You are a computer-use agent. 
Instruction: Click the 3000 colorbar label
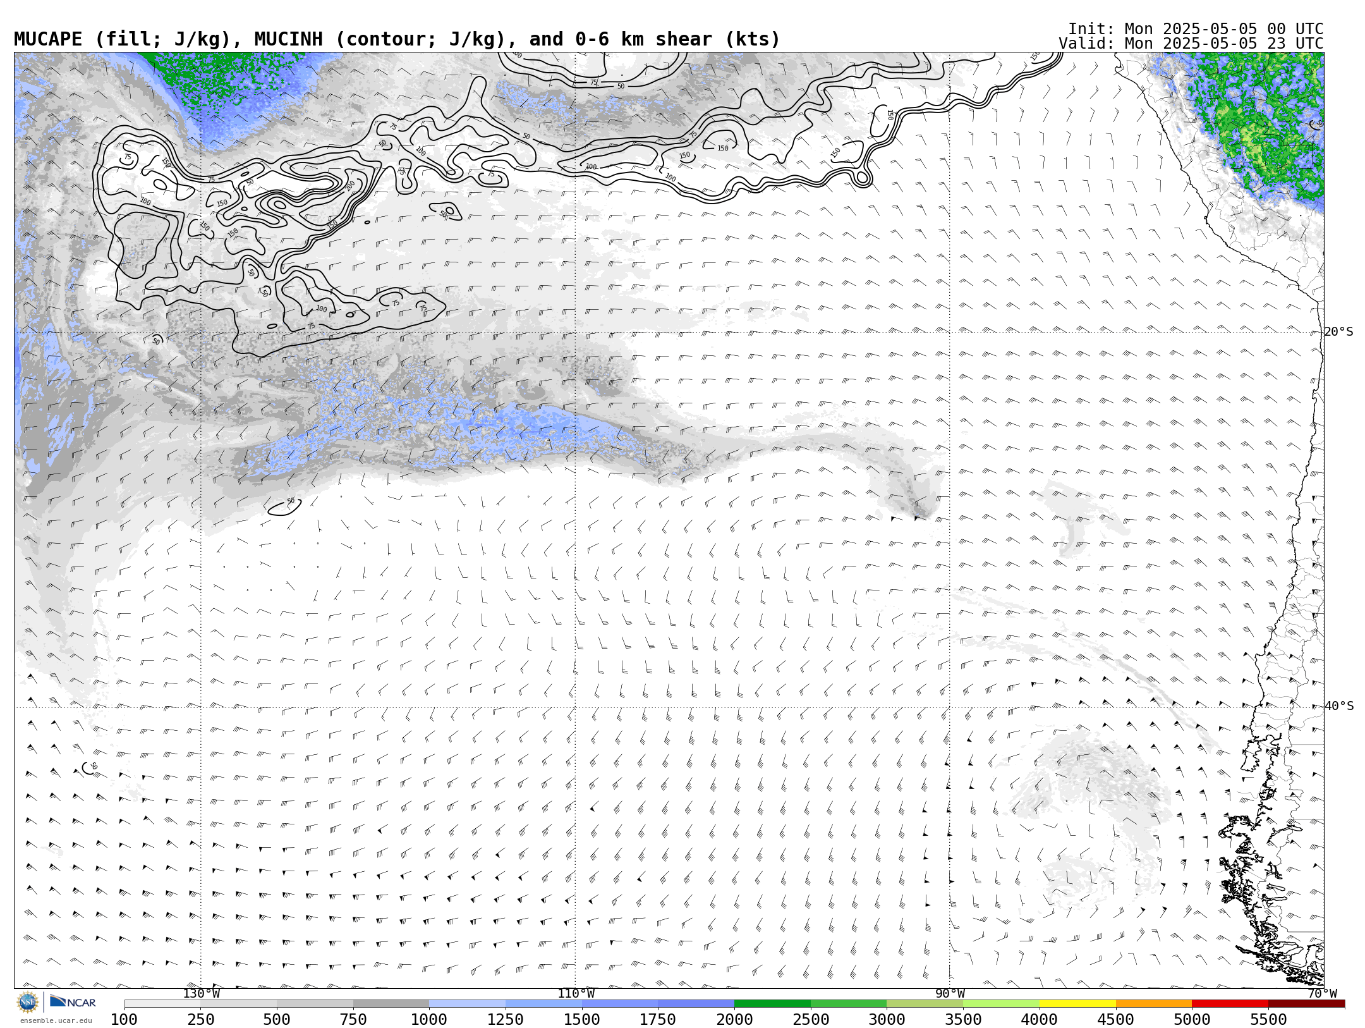(887, 1020)
